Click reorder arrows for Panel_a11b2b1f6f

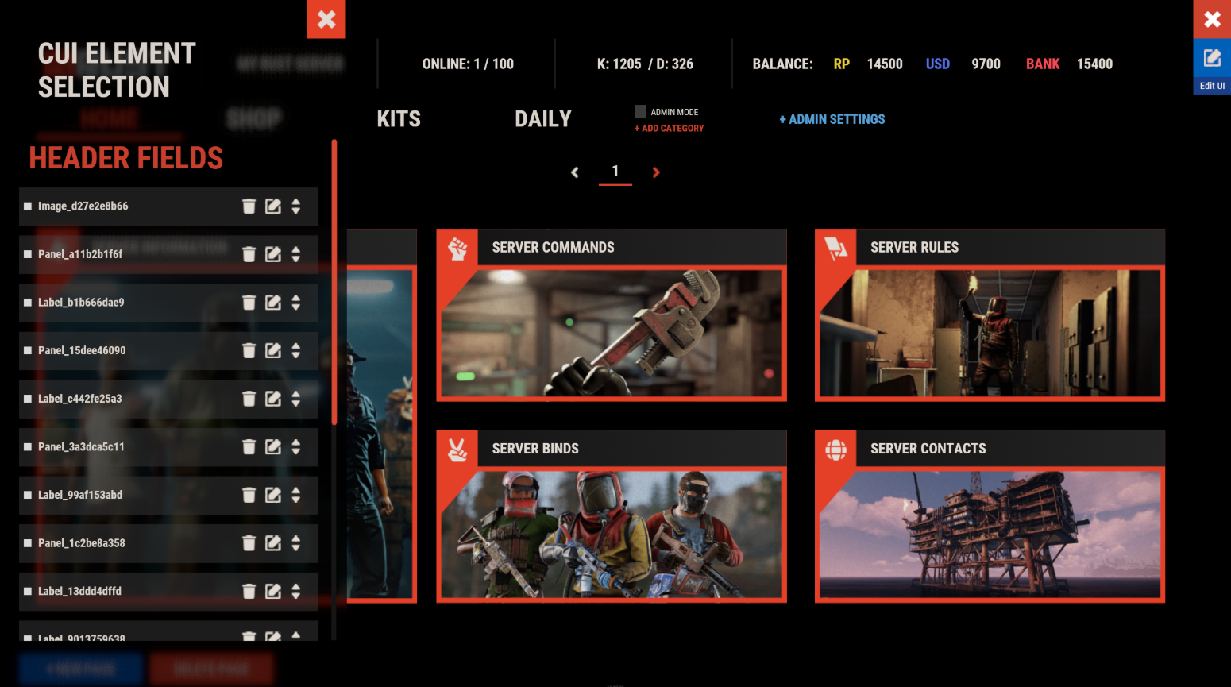(x=296, y=254)
